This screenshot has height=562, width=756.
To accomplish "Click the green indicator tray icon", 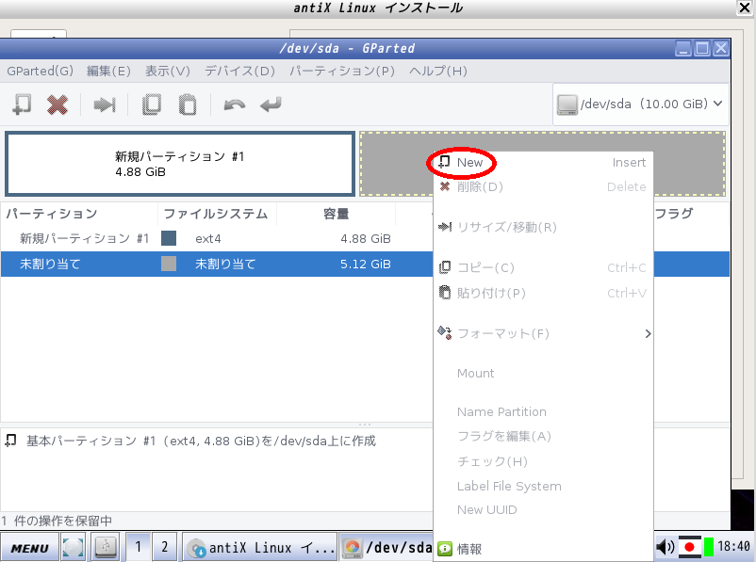I will tap(708, 548).
